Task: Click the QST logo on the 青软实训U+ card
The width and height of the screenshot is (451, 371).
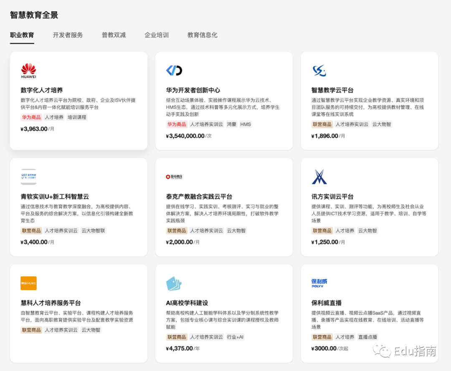Action: coord(28,177)
